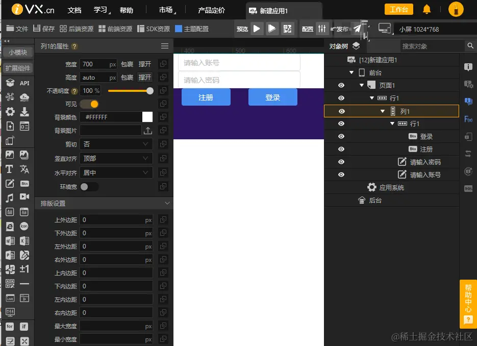The image size is (477, 346).
Task: Select the audio music note component
Action: 10,198
